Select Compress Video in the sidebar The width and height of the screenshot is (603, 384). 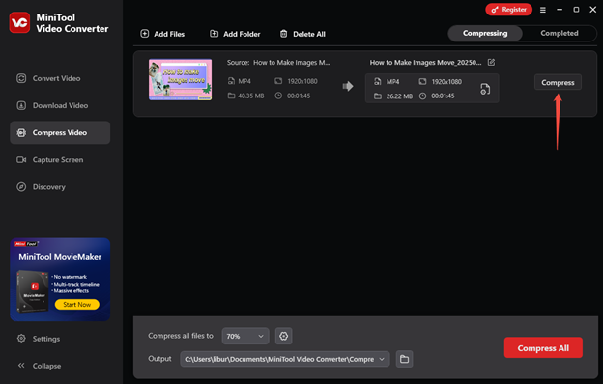click(x=60, y=132)
